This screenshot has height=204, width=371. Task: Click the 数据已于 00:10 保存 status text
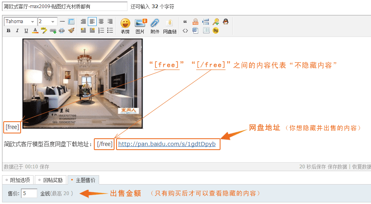coord(27,167)
